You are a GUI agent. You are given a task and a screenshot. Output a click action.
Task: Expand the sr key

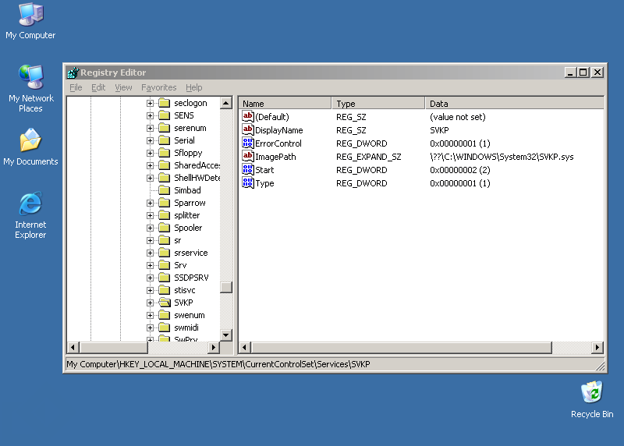point(150,240)
